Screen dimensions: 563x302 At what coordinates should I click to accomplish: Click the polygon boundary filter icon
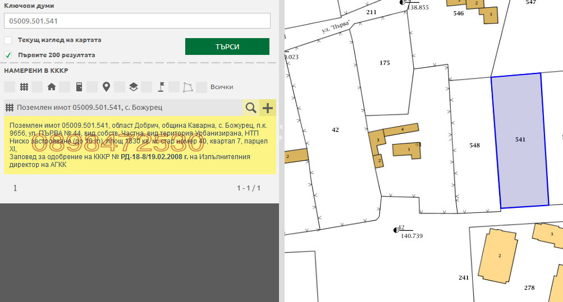[189, 87]
